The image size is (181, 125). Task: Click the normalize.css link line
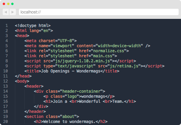77,51
